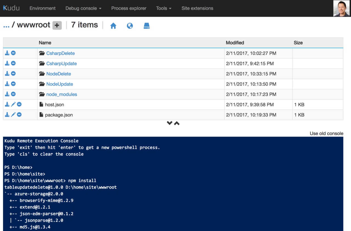
Task: Delete the node_modules folder
Action: 13,94
